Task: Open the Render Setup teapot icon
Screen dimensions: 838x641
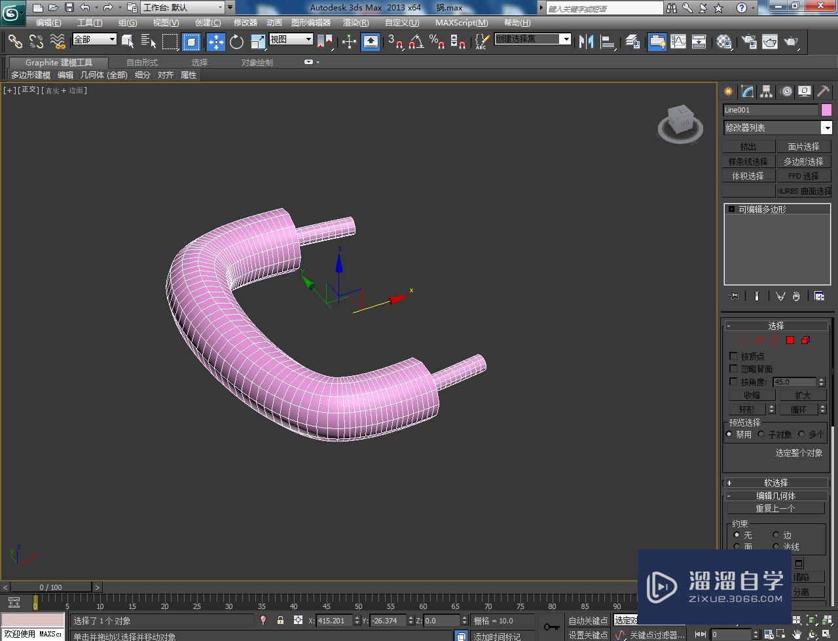Action: click(748, 42)
